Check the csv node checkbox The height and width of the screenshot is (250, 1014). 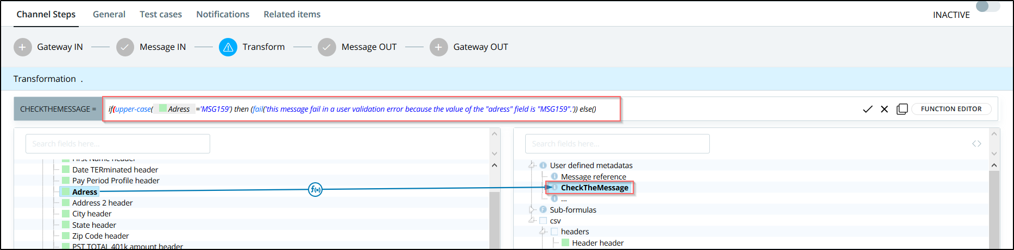543,221
